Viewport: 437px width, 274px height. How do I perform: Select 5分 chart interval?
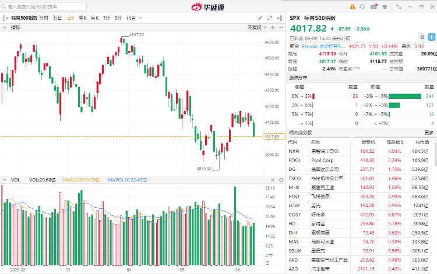coord(118,18)
